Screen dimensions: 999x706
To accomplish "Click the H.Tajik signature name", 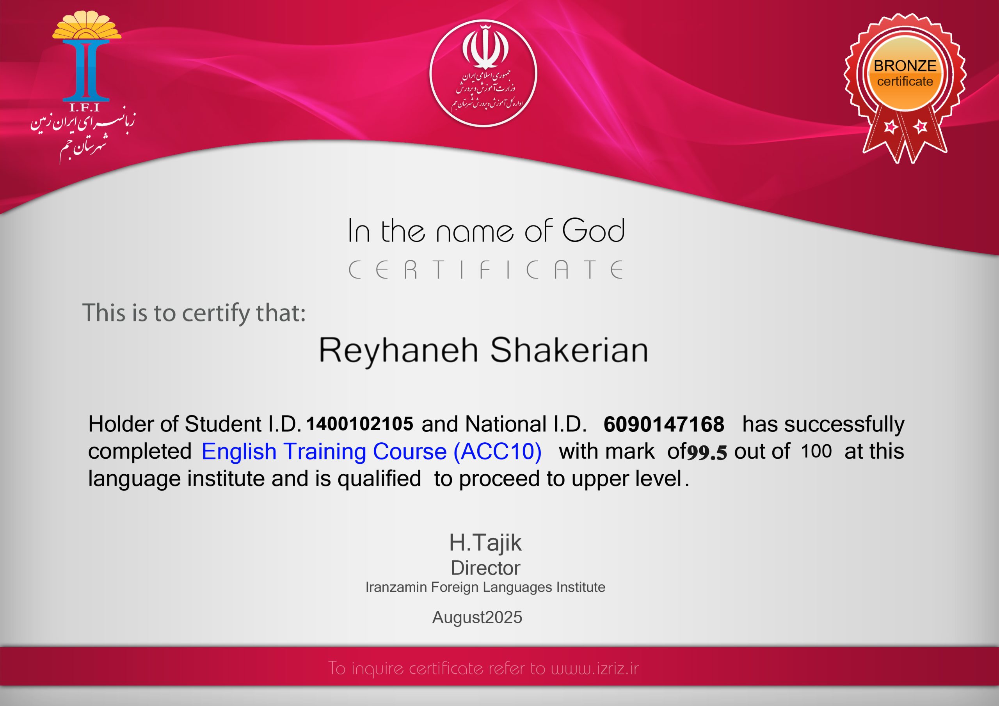I will click(x=485, y=543).
